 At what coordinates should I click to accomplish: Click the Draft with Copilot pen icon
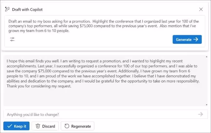7,9
